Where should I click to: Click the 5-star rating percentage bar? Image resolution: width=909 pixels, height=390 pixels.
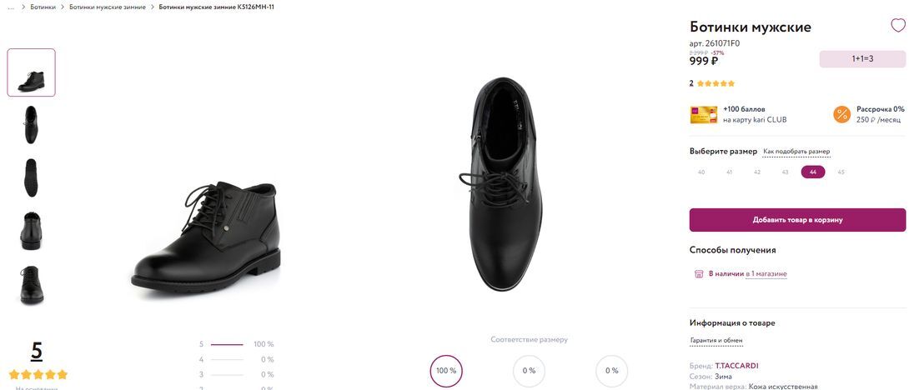[x=227, y=344]
